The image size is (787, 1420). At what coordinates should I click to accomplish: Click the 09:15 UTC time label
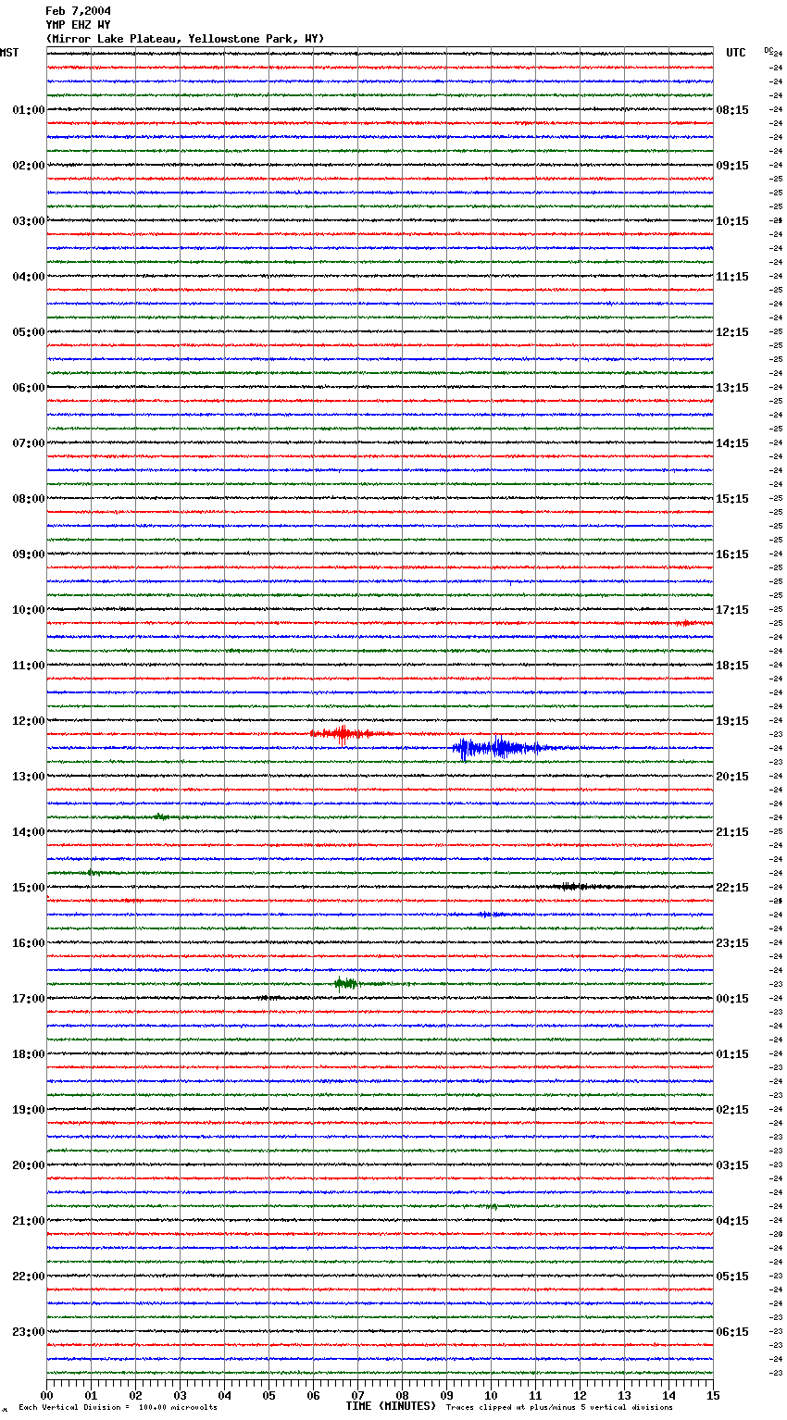coord(732,166)
